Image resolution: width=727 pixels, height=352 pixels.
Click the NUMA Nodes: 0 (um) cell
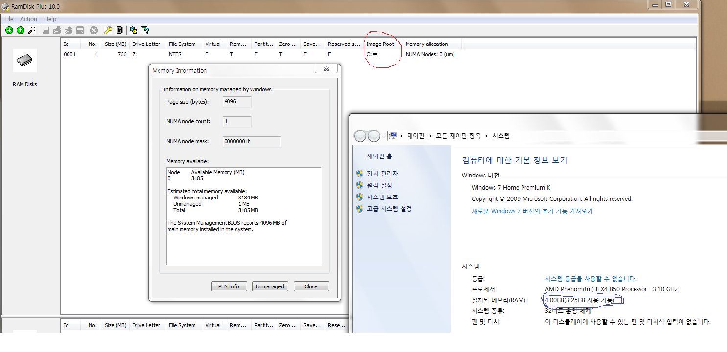point(431,54)
